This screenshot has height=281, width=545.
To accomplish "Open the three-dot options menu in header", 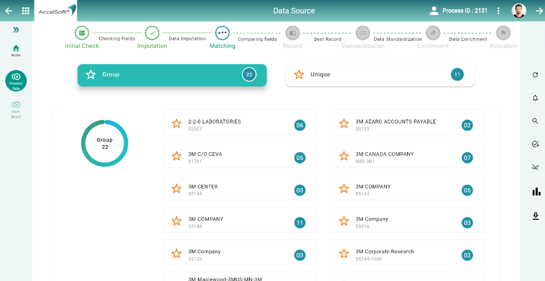I will [x=498, y=11].
